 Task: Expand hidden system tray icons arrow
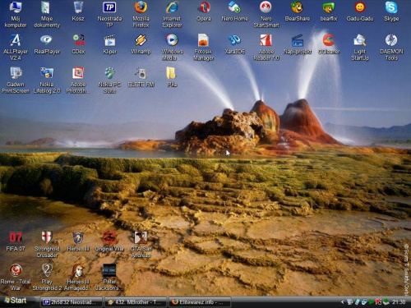[342, 302]
